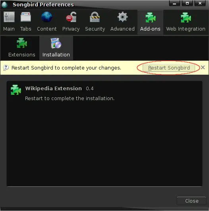Click the Wikipedia Extension puzzle icon

tap(16, 90)
